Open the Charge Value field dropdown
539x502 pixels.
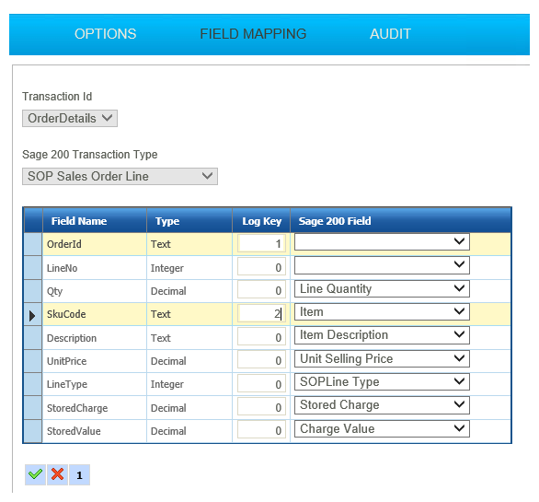(x=382, y=428)
